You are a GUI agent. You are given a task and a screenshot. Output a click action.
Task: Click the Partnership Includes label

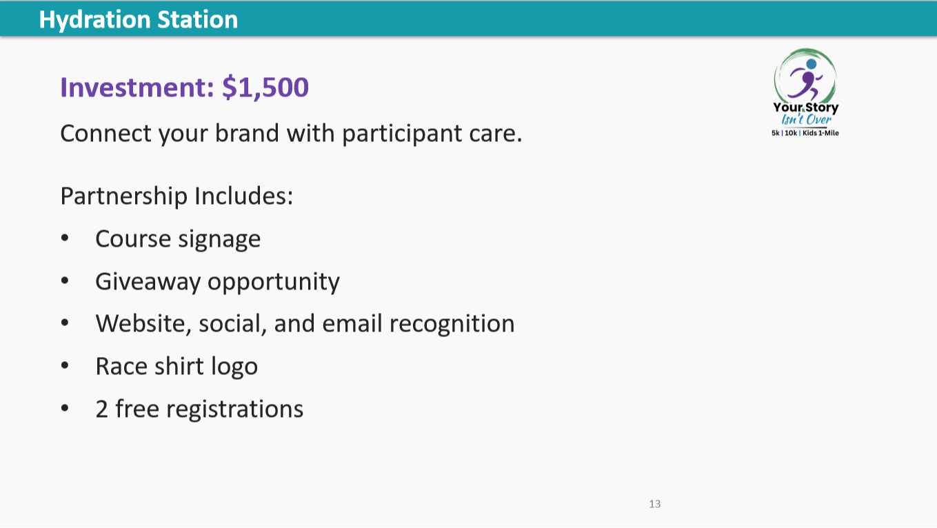pos(177,196)
